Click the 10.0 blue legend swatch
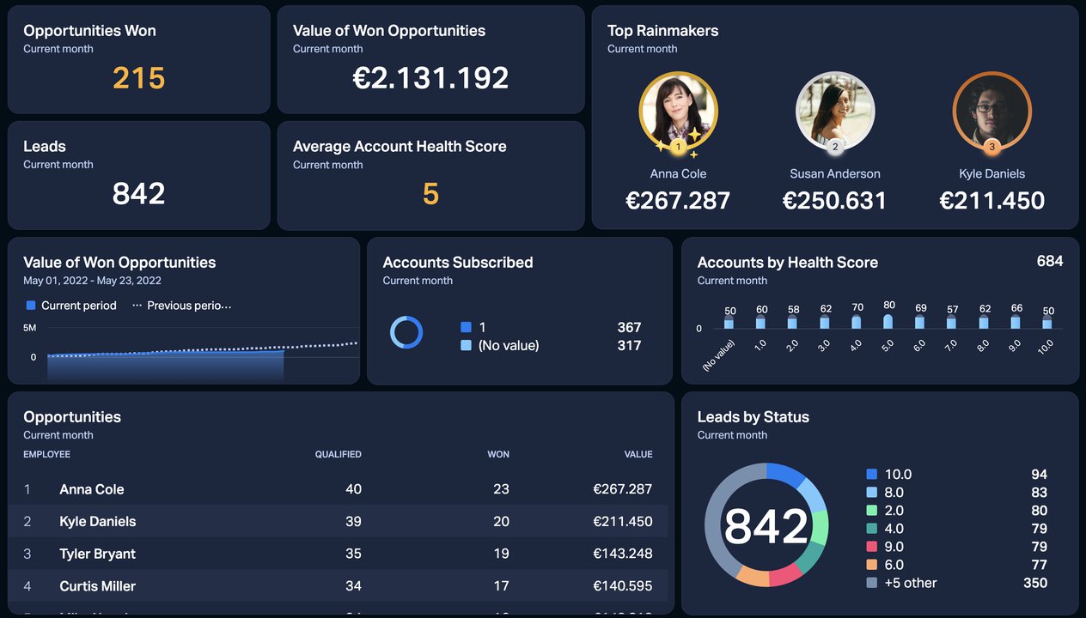The image size is (1086, 618). point(872,475)
